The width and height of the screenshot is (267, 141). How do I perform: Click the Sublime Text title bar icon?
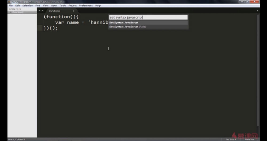click(9, 2)
